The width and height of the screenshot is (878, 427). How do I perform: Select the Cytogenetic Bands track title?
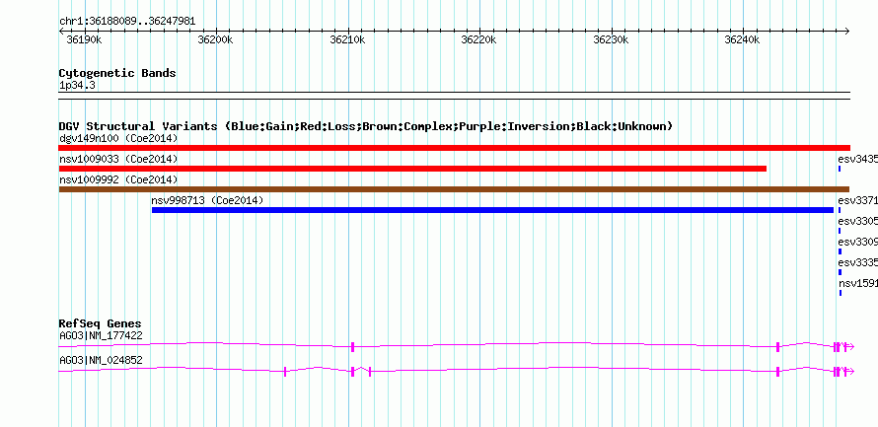117,73
